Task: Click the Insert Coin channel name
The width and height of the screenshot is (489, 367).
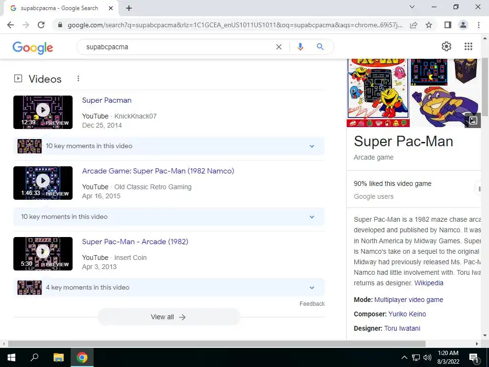Action: coord(130,258)
